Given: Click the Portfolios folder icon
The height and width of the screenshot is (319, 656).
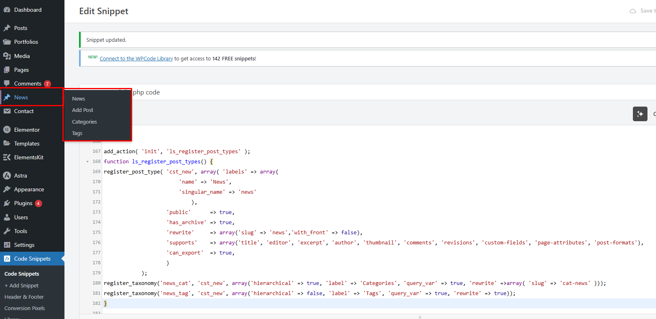Looking at the screenshot, I should [x=7, y=42].
